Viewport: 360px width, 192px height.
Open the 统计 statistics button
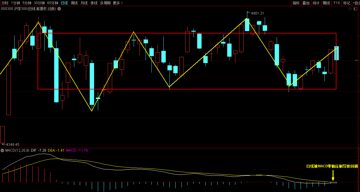point(316,3)
